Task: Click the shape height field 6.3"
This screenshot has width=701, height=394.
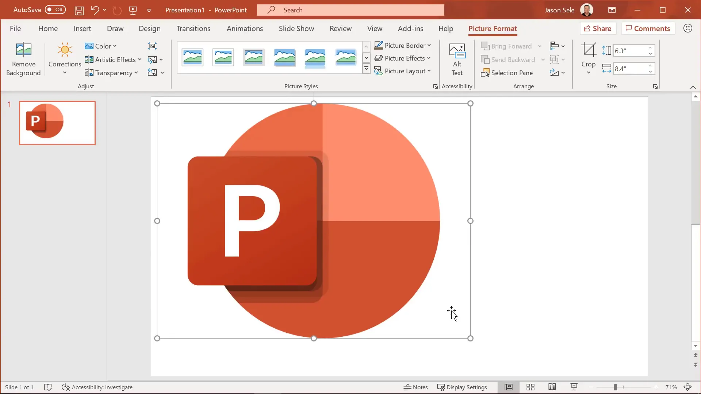Action: coord(630,51)
